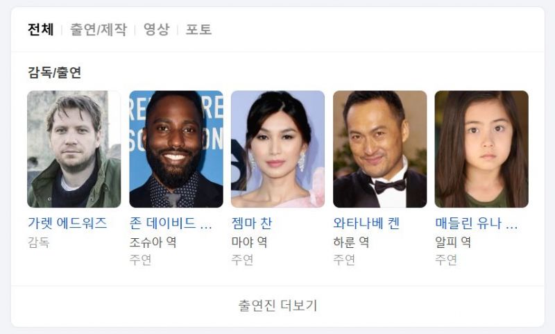
Task: Click the 하룬 역 role text
Action: pyautogui.click(x=351, y=242)
